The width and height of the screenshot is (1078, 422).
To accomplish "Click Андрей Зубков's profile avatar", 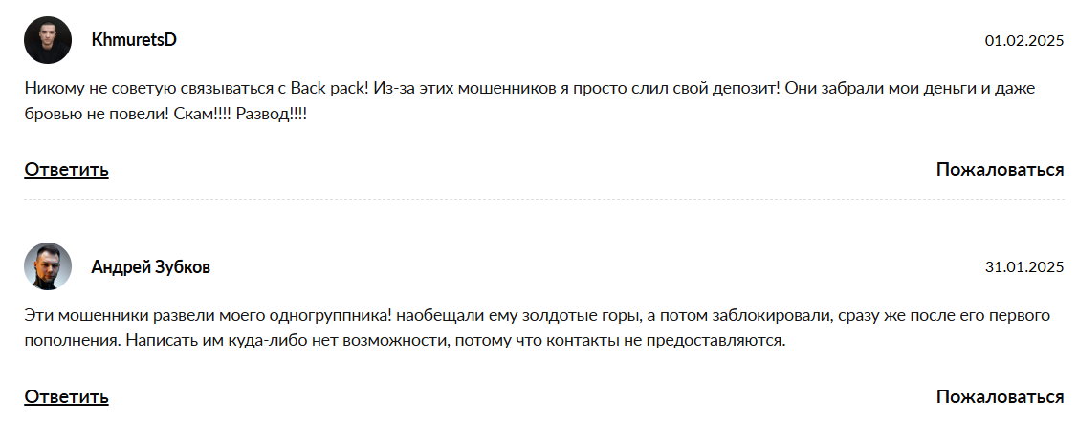I will pyautogui.click(x=48, y=266).
